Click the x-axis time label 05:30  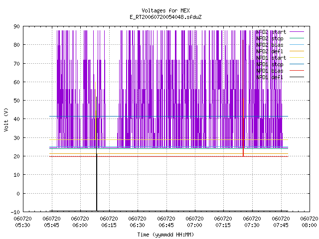click(23, 225)
